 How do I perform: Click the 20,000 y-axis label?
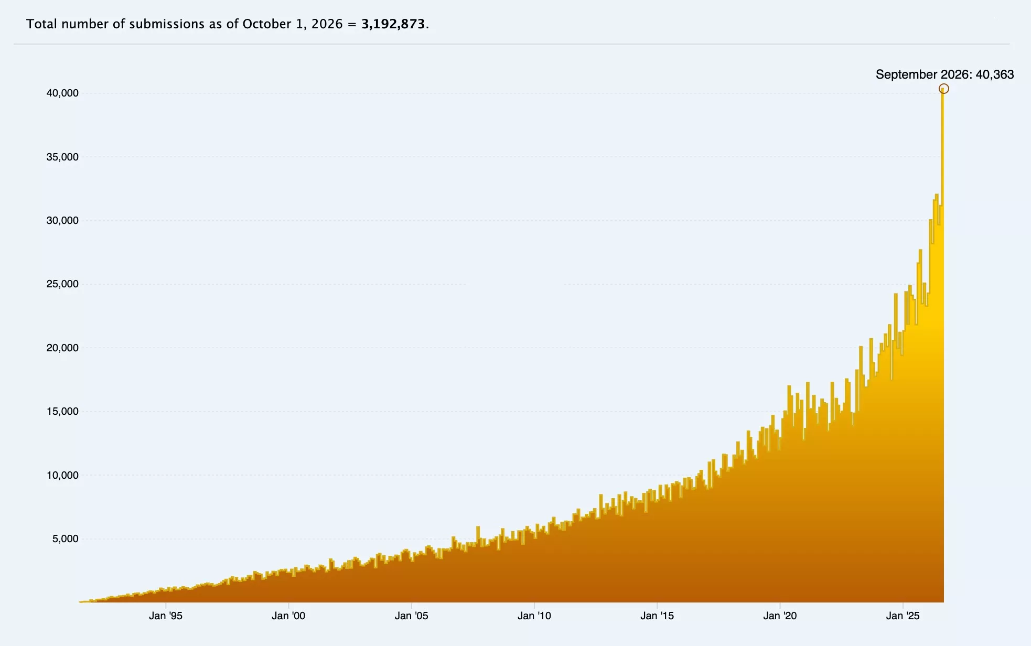[62, 348]
